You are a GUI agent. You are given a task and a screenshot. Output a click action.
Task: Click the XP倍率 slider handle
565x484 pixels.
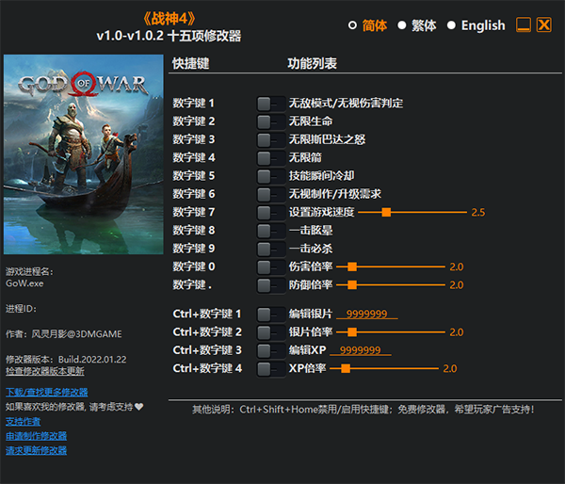[x=346, y=368]
